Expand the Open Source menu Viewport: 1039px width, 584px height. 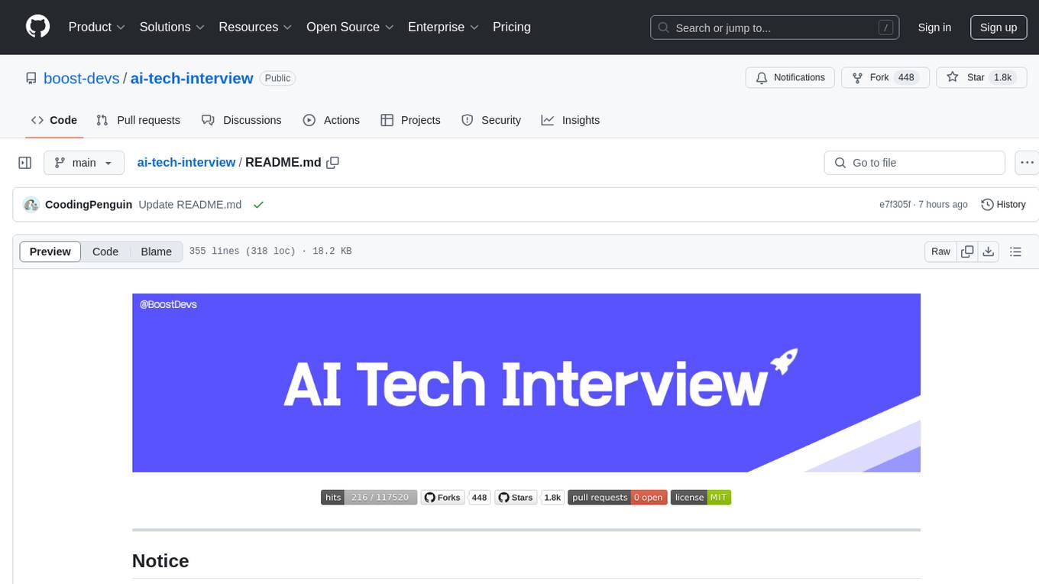[x=350, y=27]
